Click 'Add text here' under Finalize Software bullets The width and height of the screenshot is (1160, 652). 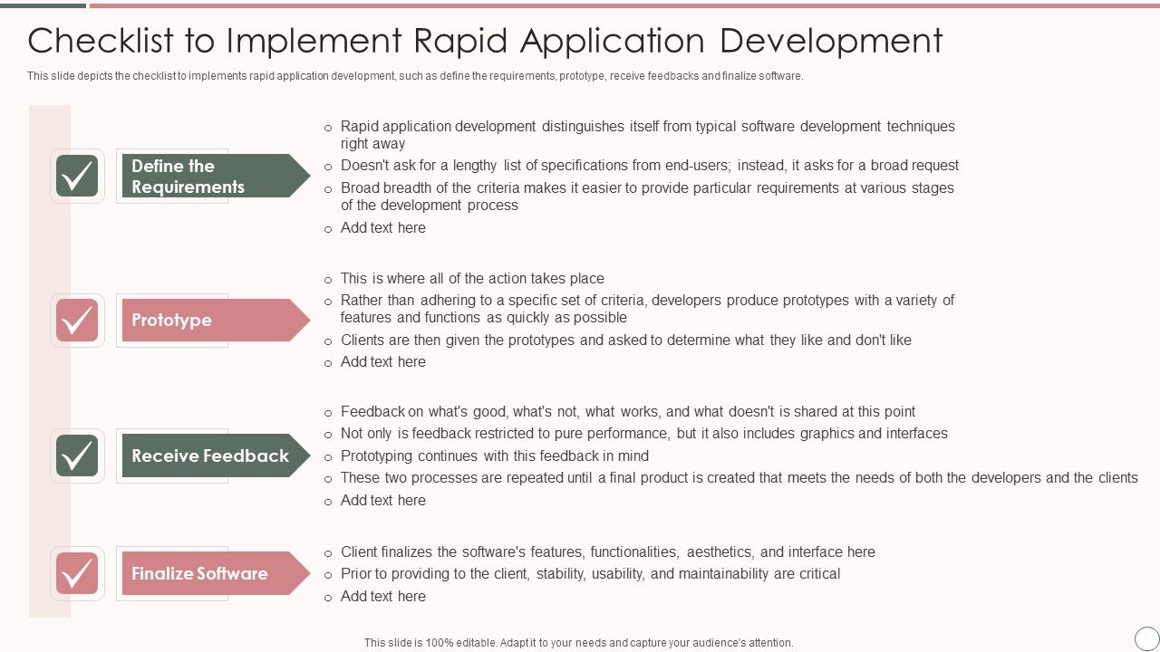[x=383, y=597]
